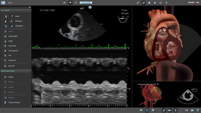This screenshot has height=113, width=201.
Task: Click the TGC control icon
Action: click(5, 56)
